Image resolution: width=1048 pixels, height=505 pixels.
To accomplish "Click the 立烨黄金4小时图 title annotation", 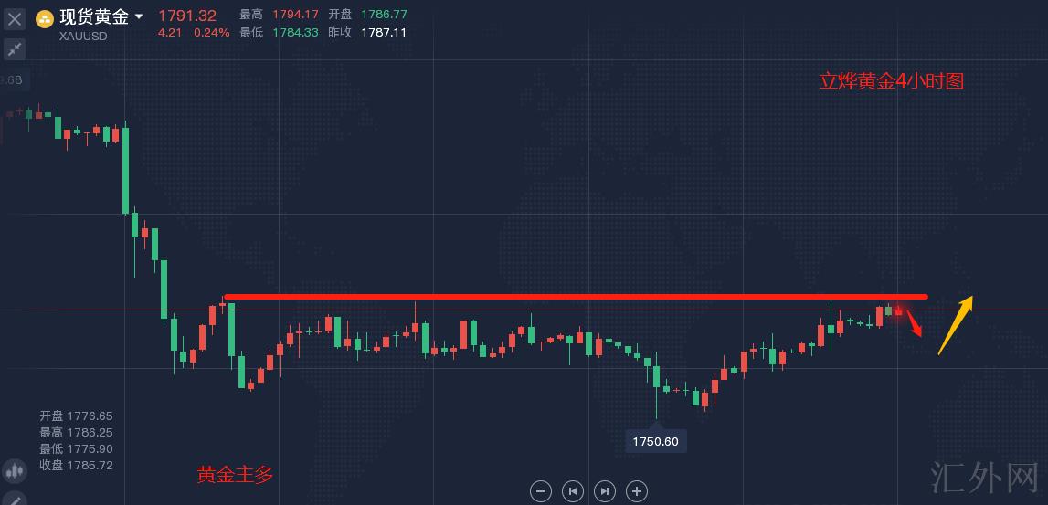I will pyautogui.click(x=891, y=81).
